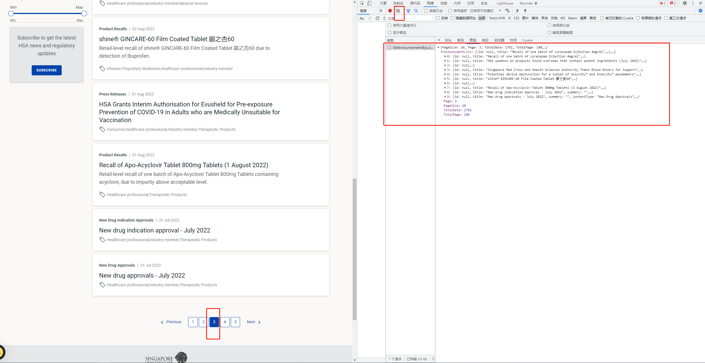Toggle the network filter funnel icon
The image size is (705, 363).
tap(408, 11)
